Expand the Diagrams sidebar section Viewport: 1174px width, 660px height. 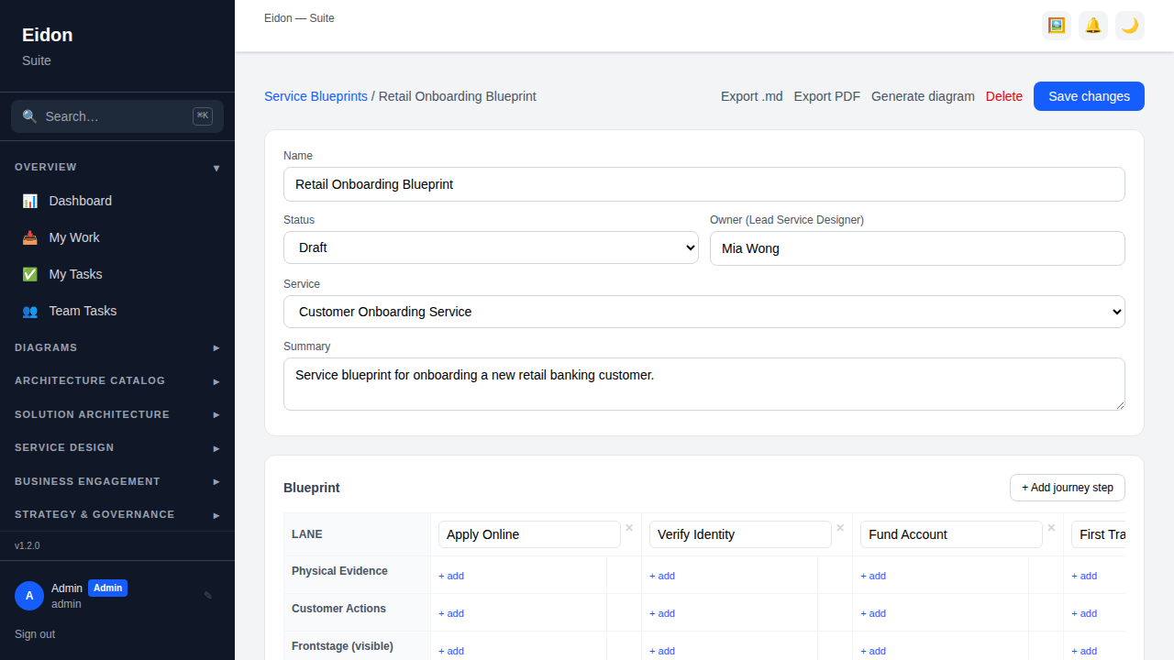[117, 347]
